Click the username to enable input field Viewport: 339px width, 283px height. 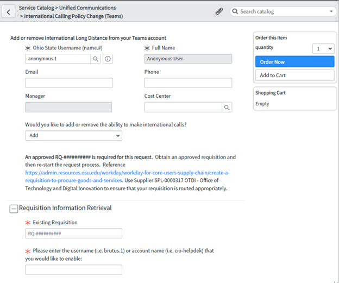click(73, 270)
